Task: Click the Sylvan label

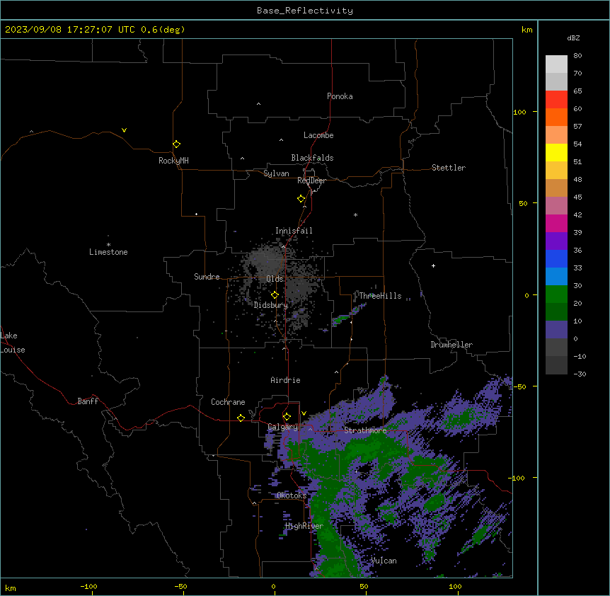Action: 276,173
